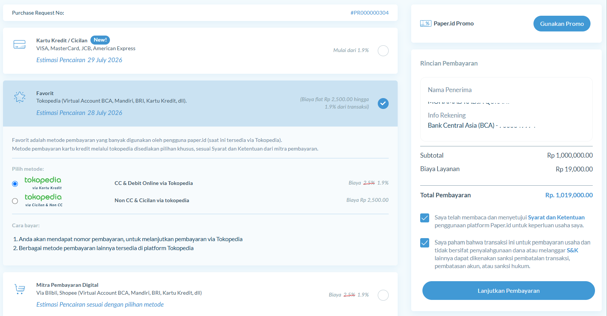Select the Favorit Tokopedia payment option
This screenshot has width=607, height=316.
tap(383, 103)
